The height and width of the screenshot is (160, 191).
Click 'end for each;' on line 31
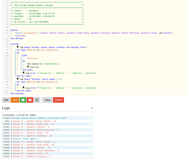pos(24,91)
